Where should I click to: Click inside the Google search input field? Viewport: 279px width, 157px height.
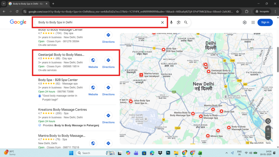(95, 22)
